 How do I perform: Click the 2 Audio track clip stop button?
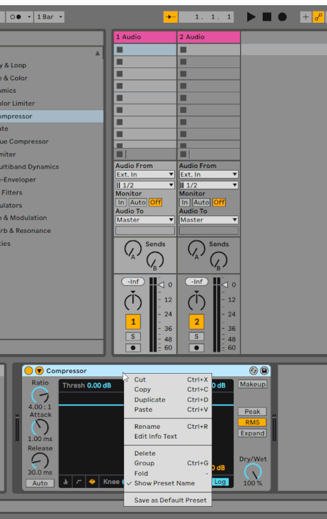[x=184, y=154]
